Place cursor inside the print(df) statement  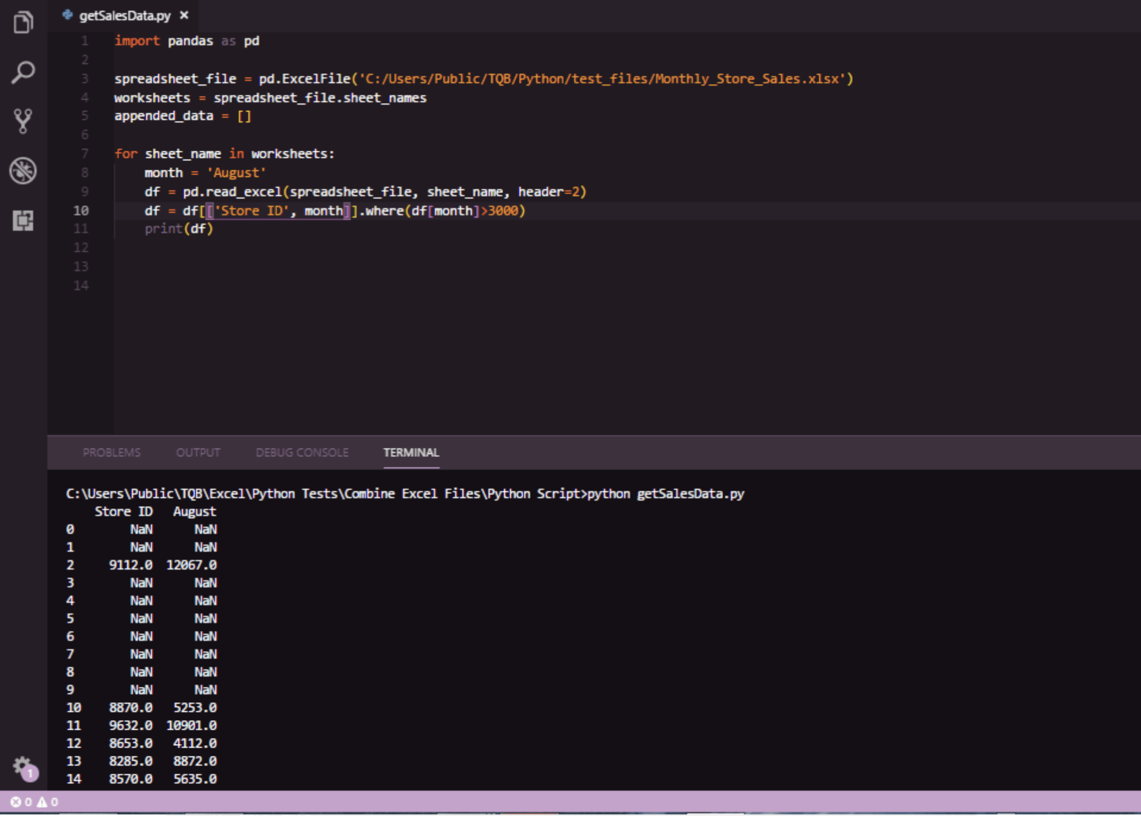179,229
